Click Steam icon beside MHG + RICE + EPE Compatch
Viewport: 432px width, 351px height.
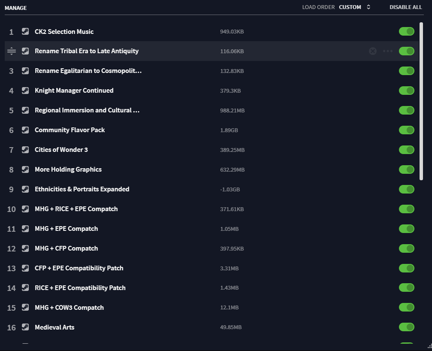[25, 209]
